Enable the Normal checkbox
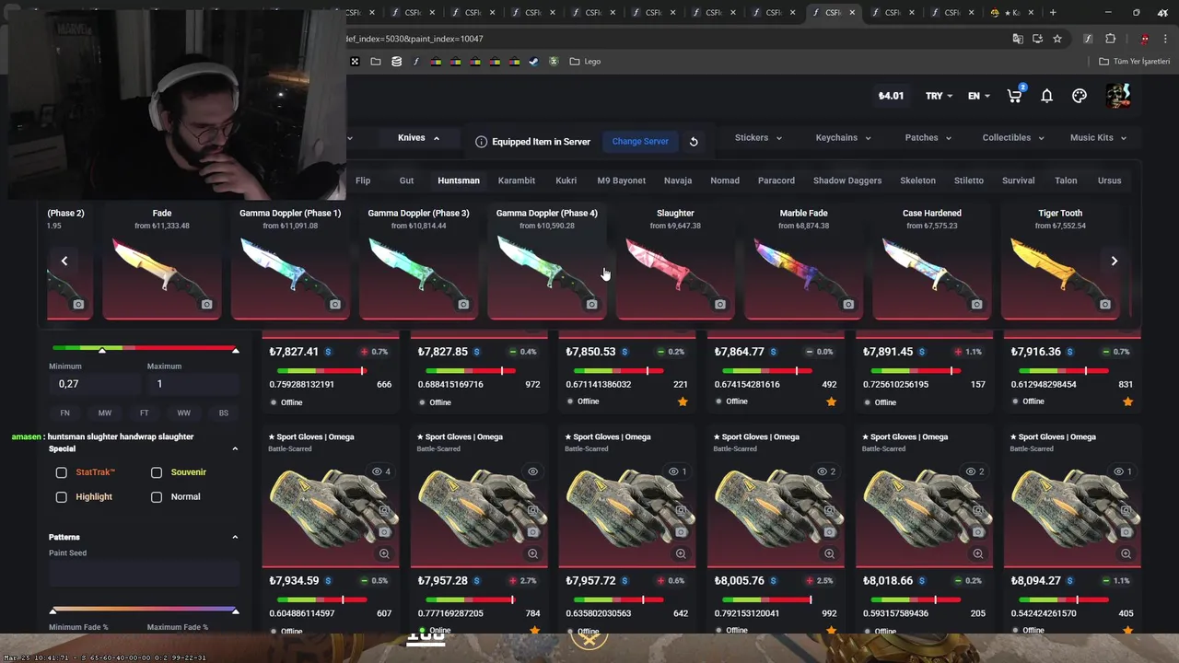The height and width of the screenshot is (663, 1179). click(x=157, y=497)
